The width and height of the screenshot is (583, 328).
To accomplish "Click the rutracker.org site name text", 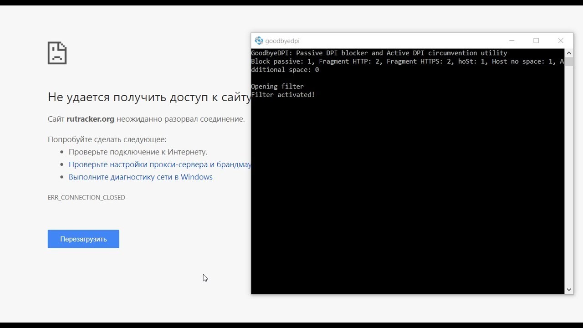I will 90,119.
